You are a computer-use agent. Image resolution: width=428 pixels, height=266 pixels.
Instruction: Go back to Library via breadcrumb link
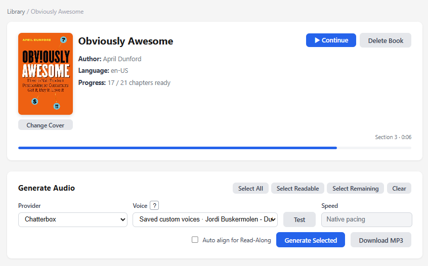16,12
